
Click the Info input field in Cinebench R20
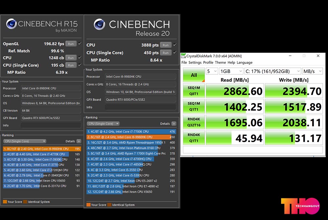point(140,107)
